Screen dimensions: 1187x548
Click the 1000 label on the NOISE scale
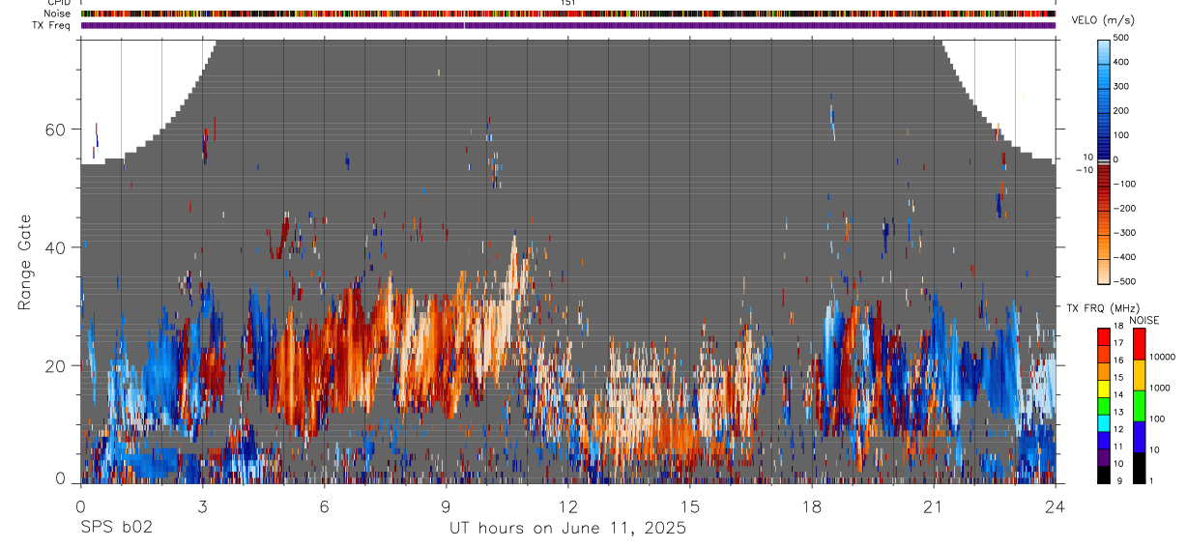[x=1160, y=389]
